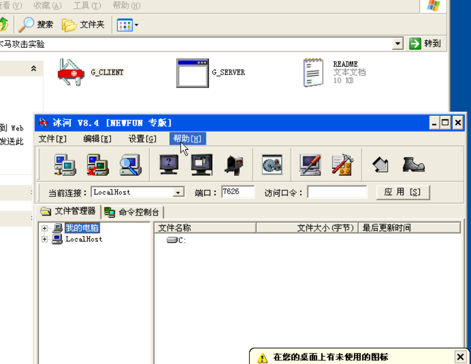Click the delete host icon with red X
This screenshot has width=471, height=364.
97,165
